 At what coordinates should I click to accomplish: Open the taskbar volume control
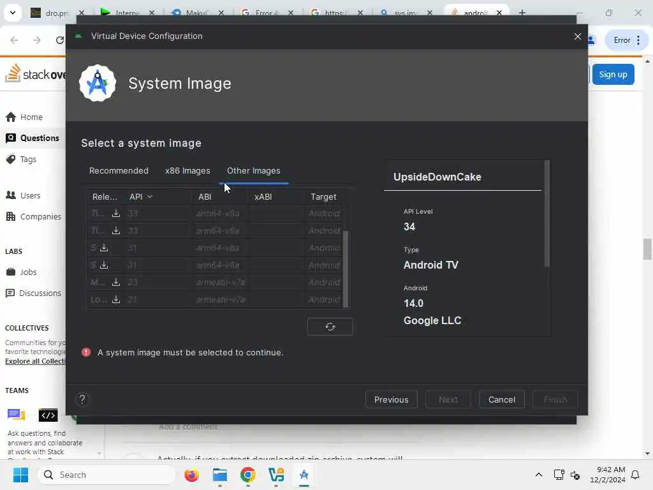point(575,475)
